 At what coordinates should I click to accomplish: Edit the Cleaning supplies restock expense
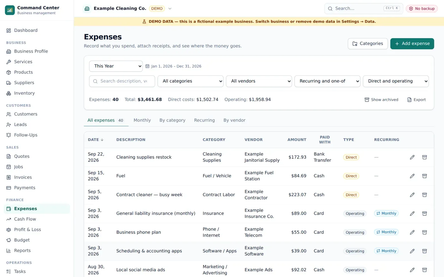pos(412,157)
